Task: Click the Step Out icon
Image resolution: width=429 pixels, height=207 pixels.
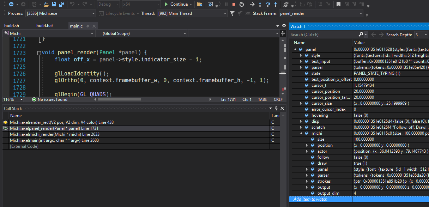Action: coord(276,4)
